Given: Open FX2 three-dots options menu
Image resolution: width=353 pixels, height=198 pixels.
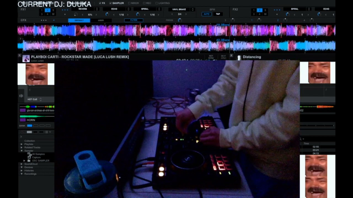Looking at the screenshot, I should coord(277,10).
